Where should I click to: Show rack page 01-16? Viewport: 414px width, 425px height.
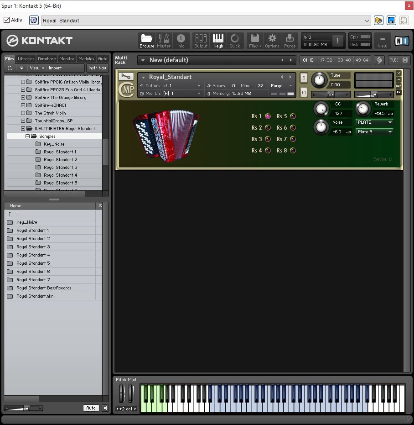[308, 60]
